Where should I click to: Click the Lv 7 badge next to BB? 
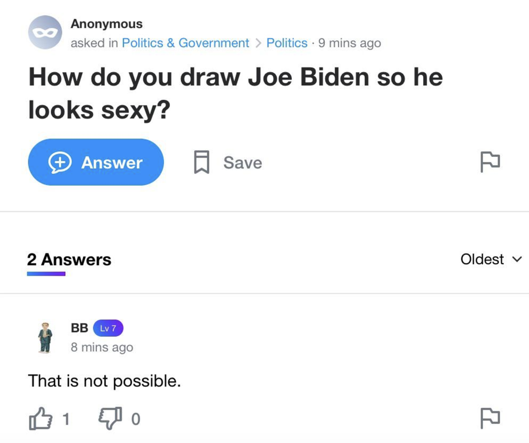point(108,328)
